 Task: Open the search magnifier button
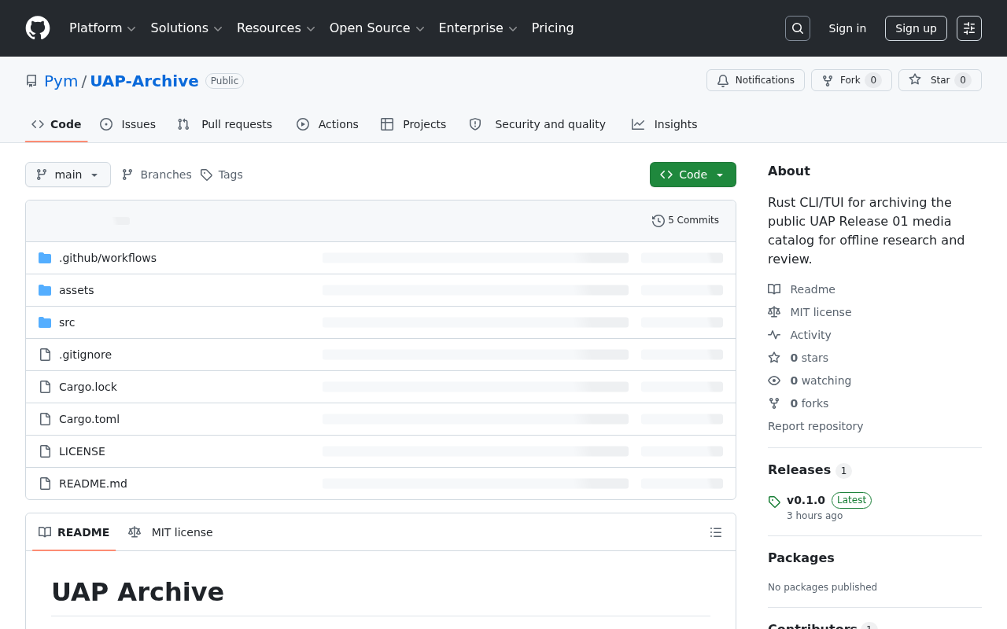point(798,28)
